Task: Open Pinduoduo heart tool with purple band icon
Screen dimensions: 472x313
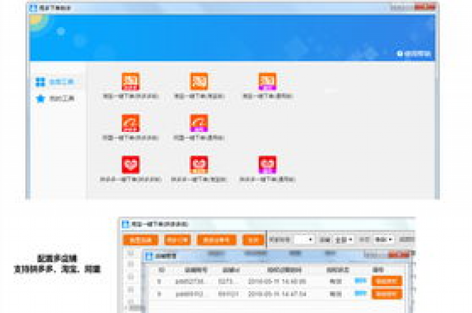Action: (267, 164)
